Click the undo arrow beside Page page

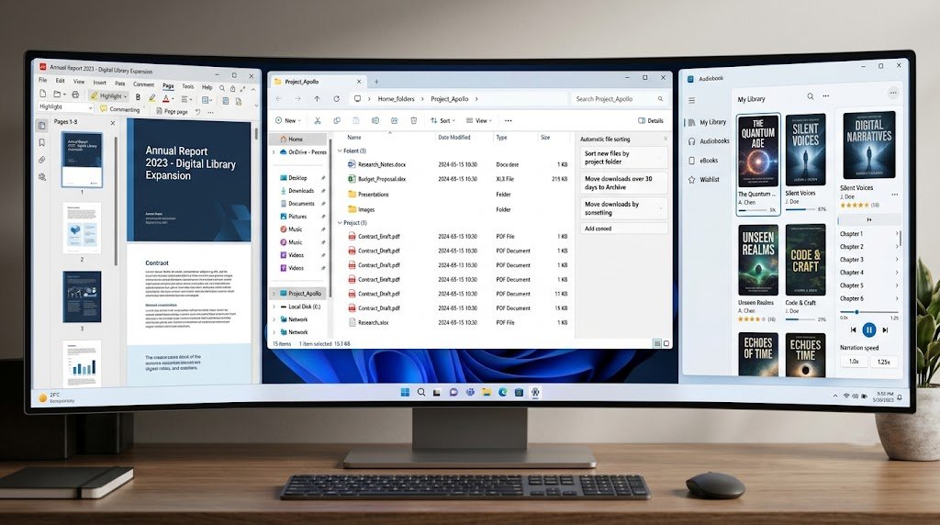click(198, 111)
